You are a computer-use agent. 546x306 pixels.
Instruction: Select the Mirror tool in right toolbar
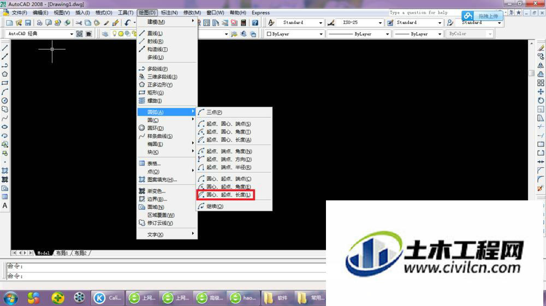(541, 65)
